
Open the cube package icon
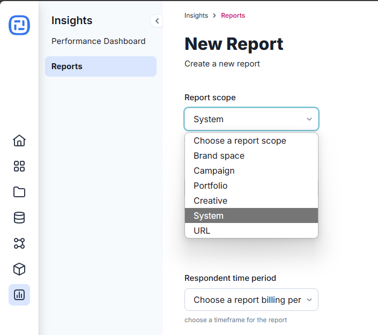pyautogui.click(x=19, y=269)
